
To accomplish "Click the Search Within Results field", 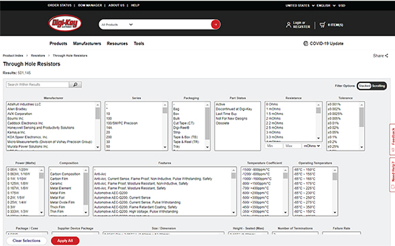I will (x=38, y=85).
